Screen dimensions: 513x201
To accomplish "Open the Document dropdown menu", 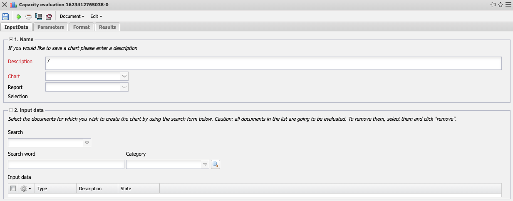I will pyautogui.click(x=72, y=17).
